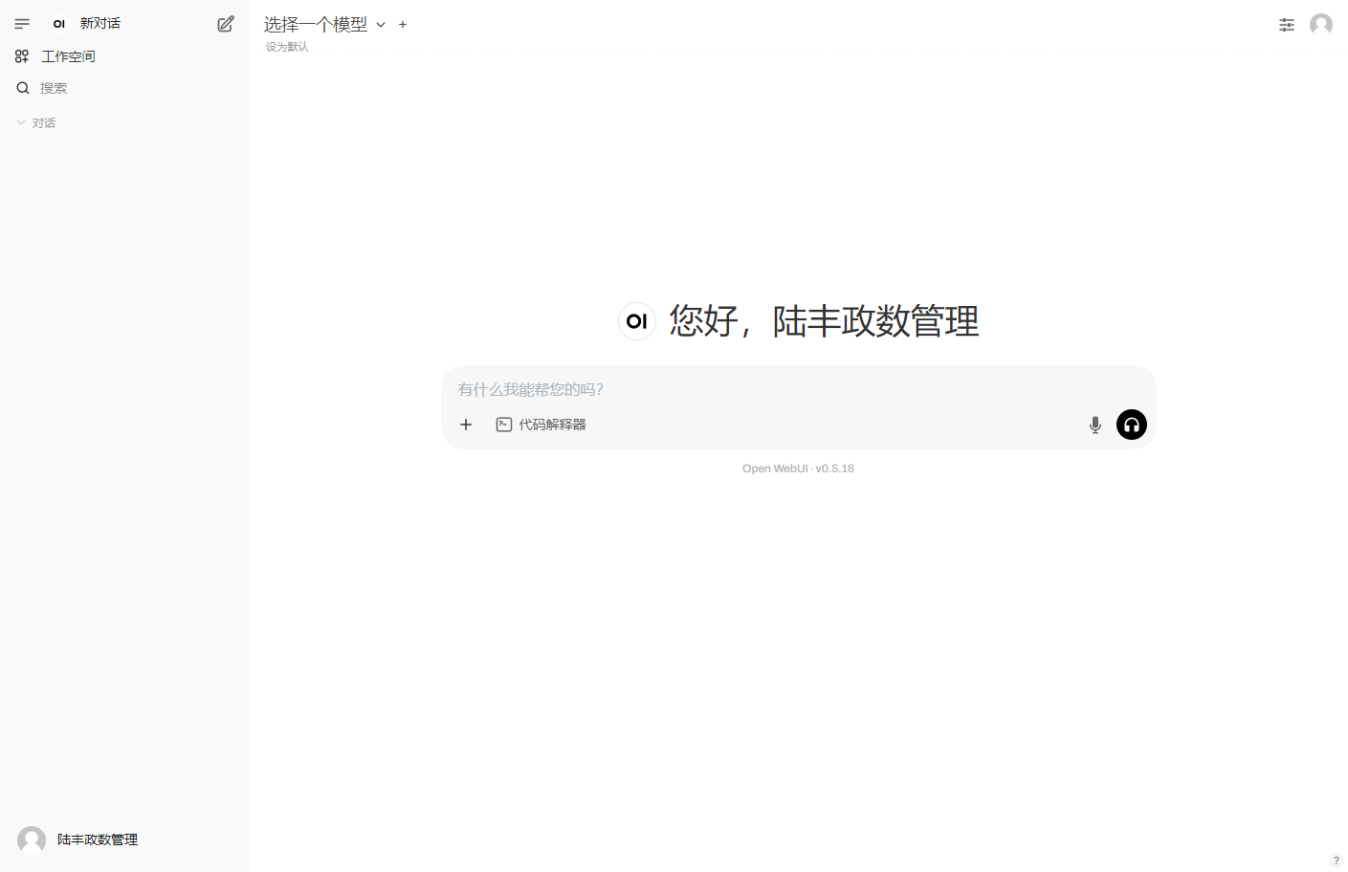
Task: Collapse the 对话 section chevron
Action: click(x=21, y=122)
